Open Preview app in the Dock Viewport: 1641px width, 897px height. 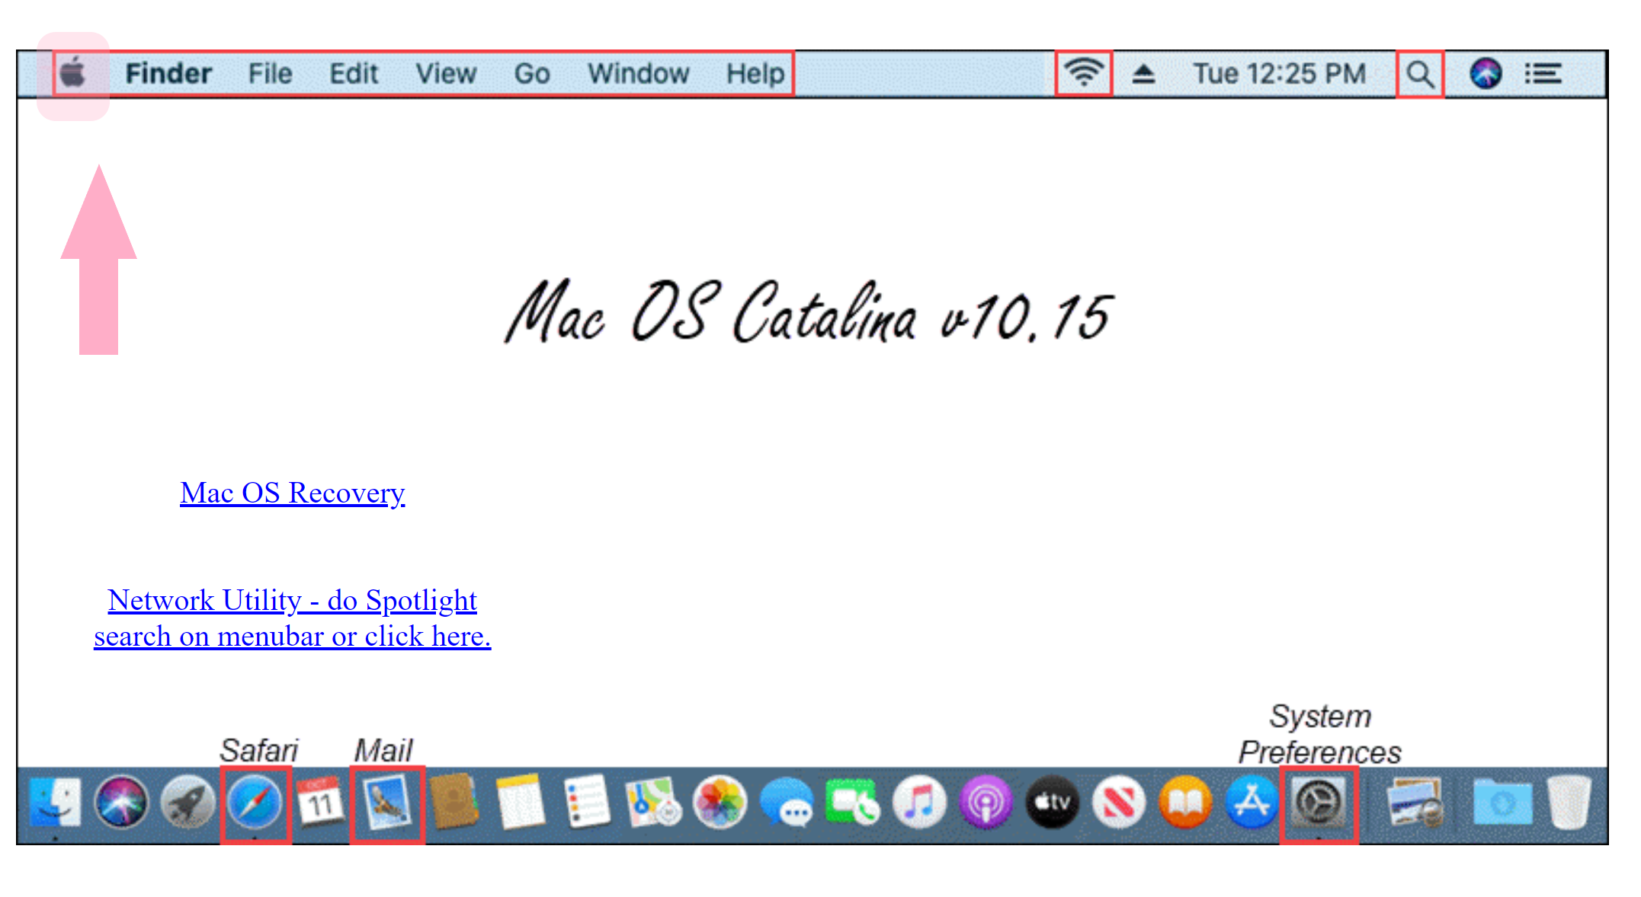point(1415,803)
